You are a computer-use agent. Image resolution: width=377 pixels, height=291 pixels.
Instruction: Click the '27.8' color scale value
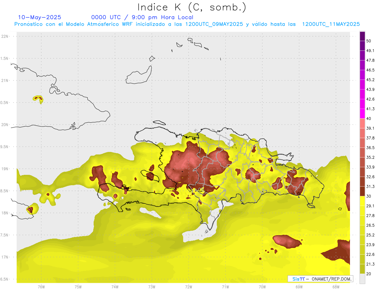click(370, 215)
